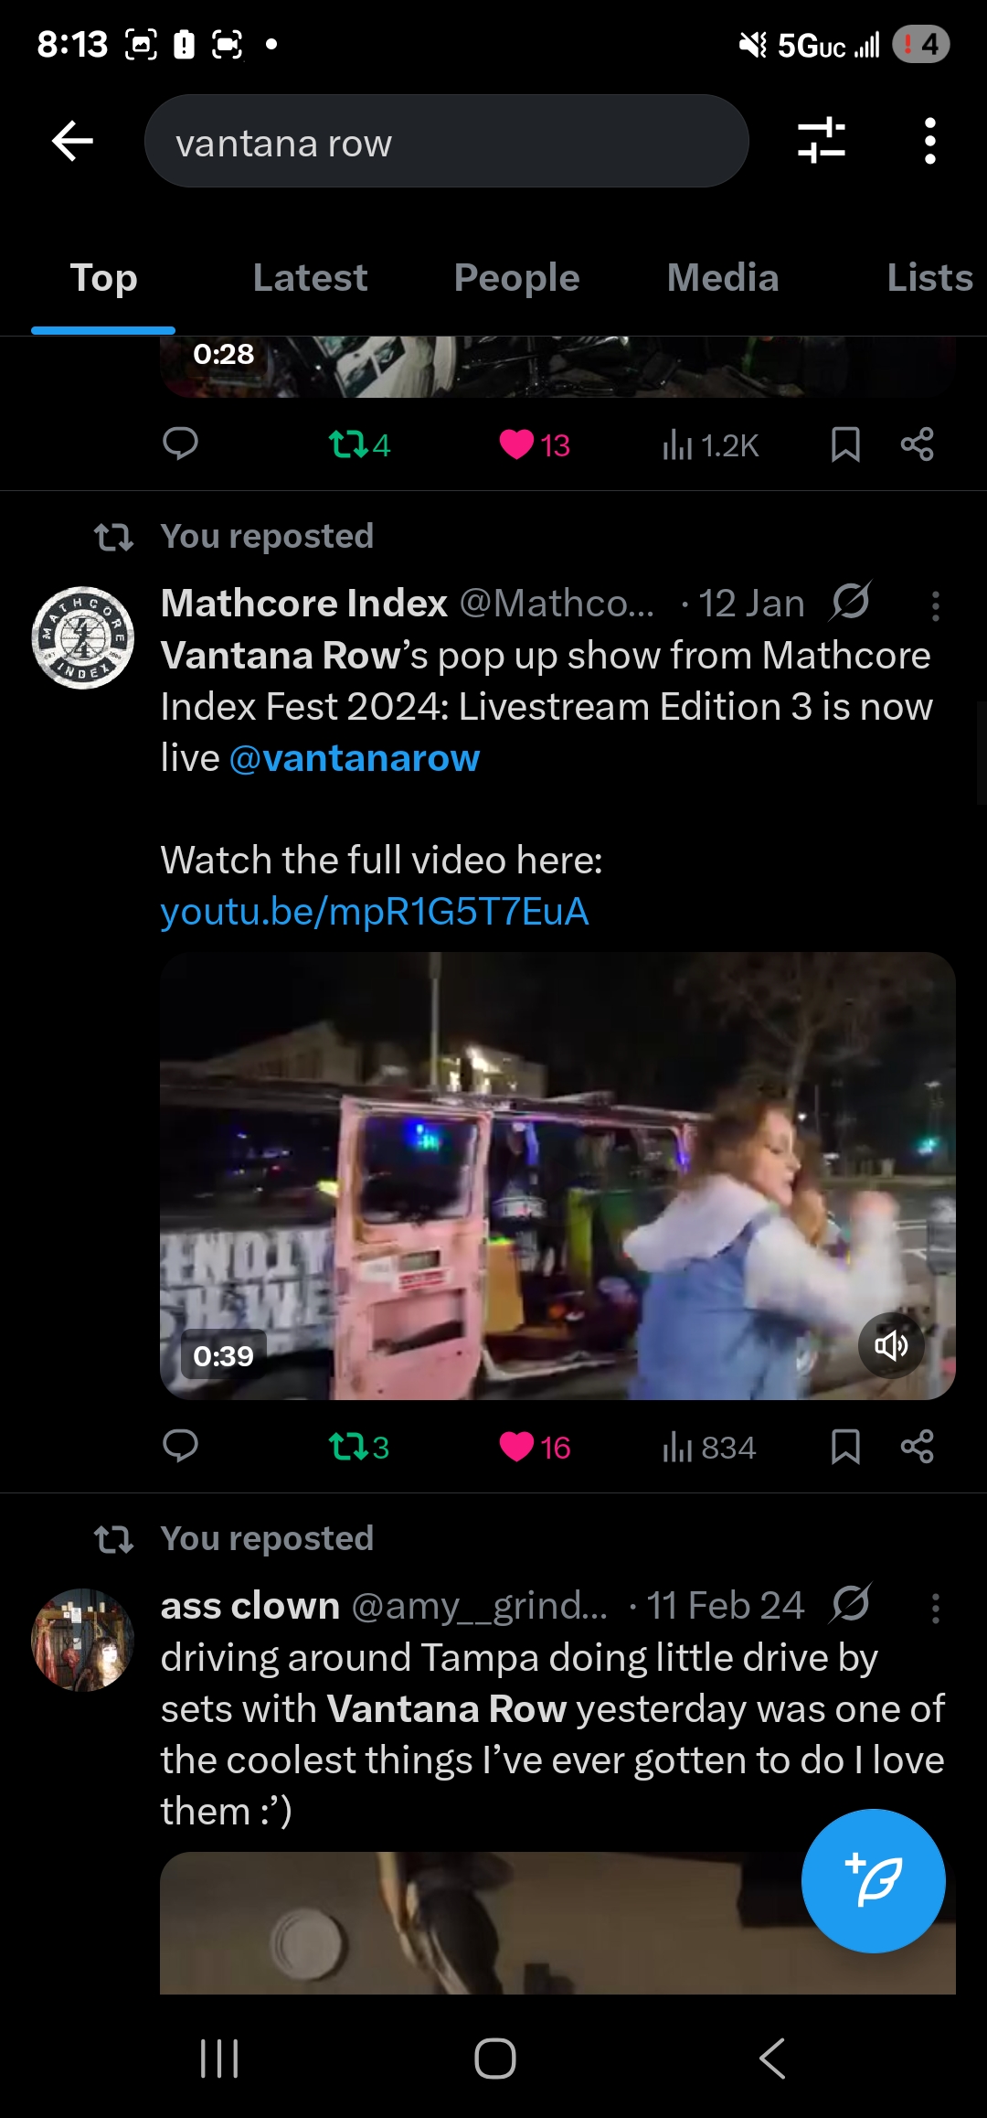Viewport: 987px width, 2118px height.
Task: Open Grok icon on ass clown post
Action: (x=851, y=1603)
